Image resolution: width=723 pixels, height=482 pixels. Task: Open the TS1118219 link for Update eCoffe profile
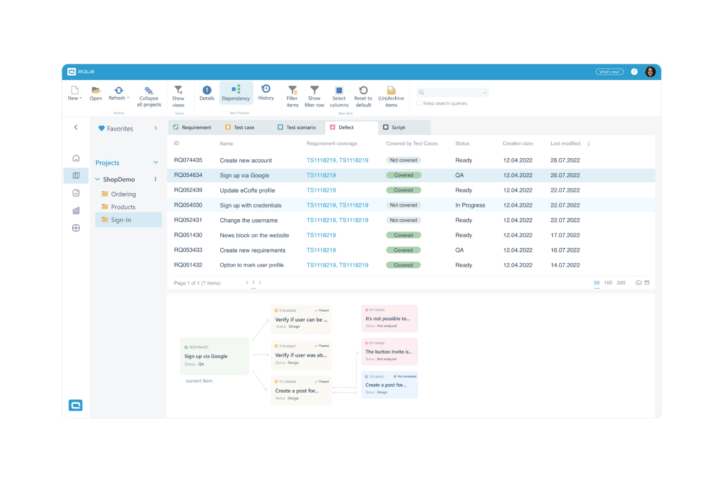321,190
